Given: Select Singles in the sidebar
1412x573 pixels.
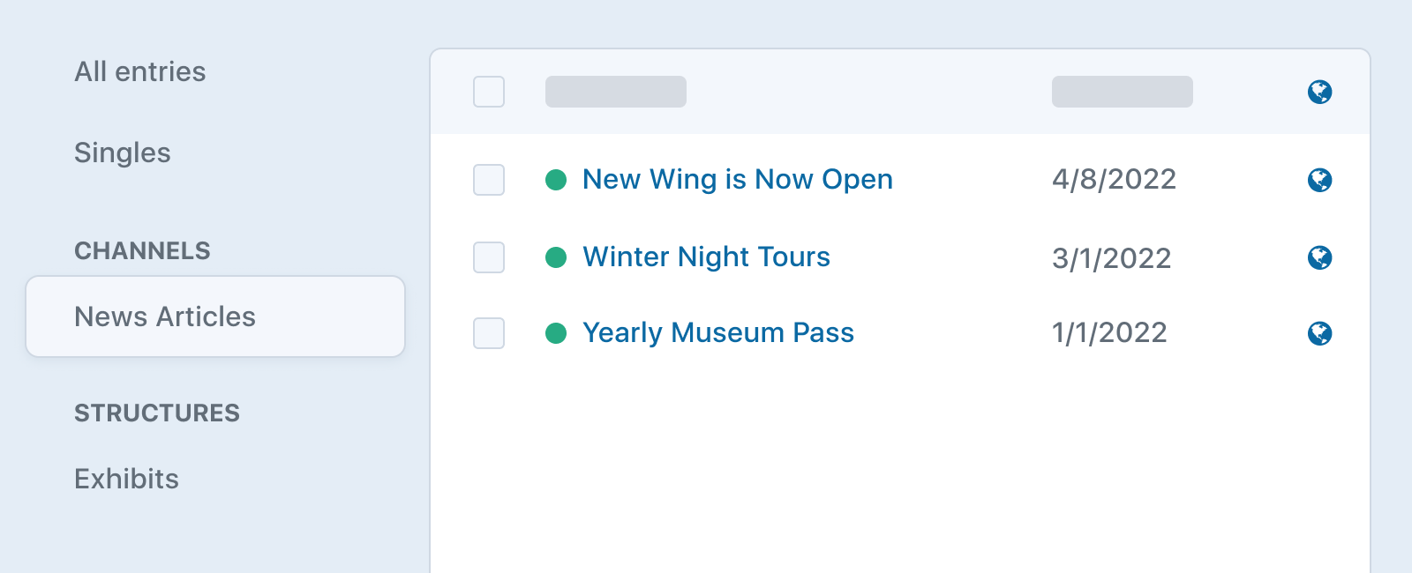Looking at the screenshot, I should 123,153.
